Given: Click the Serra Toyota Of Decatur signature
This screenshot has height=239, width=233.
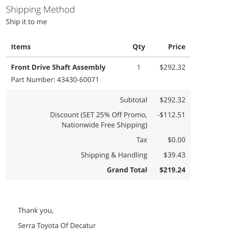Looking at the screenshot, I should point(57,226).
